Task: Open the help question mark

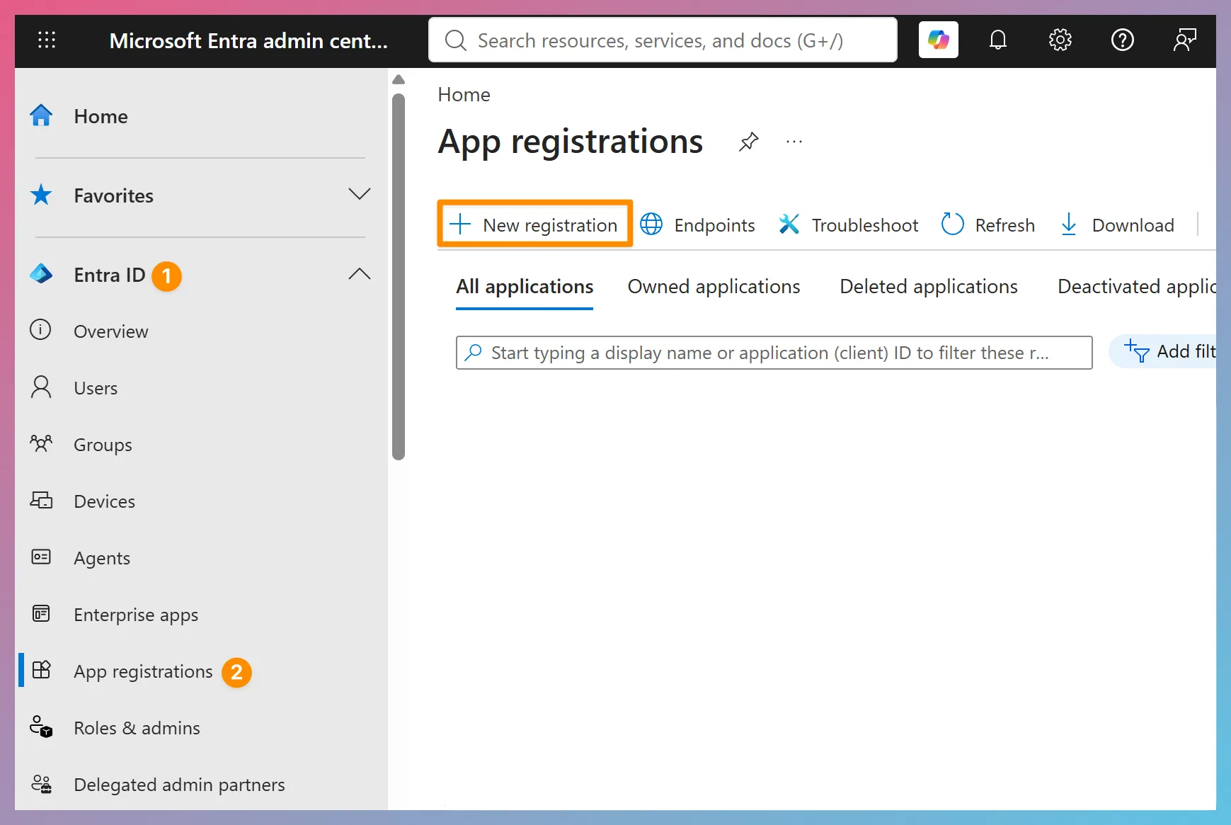Action: coord(1122,40)
